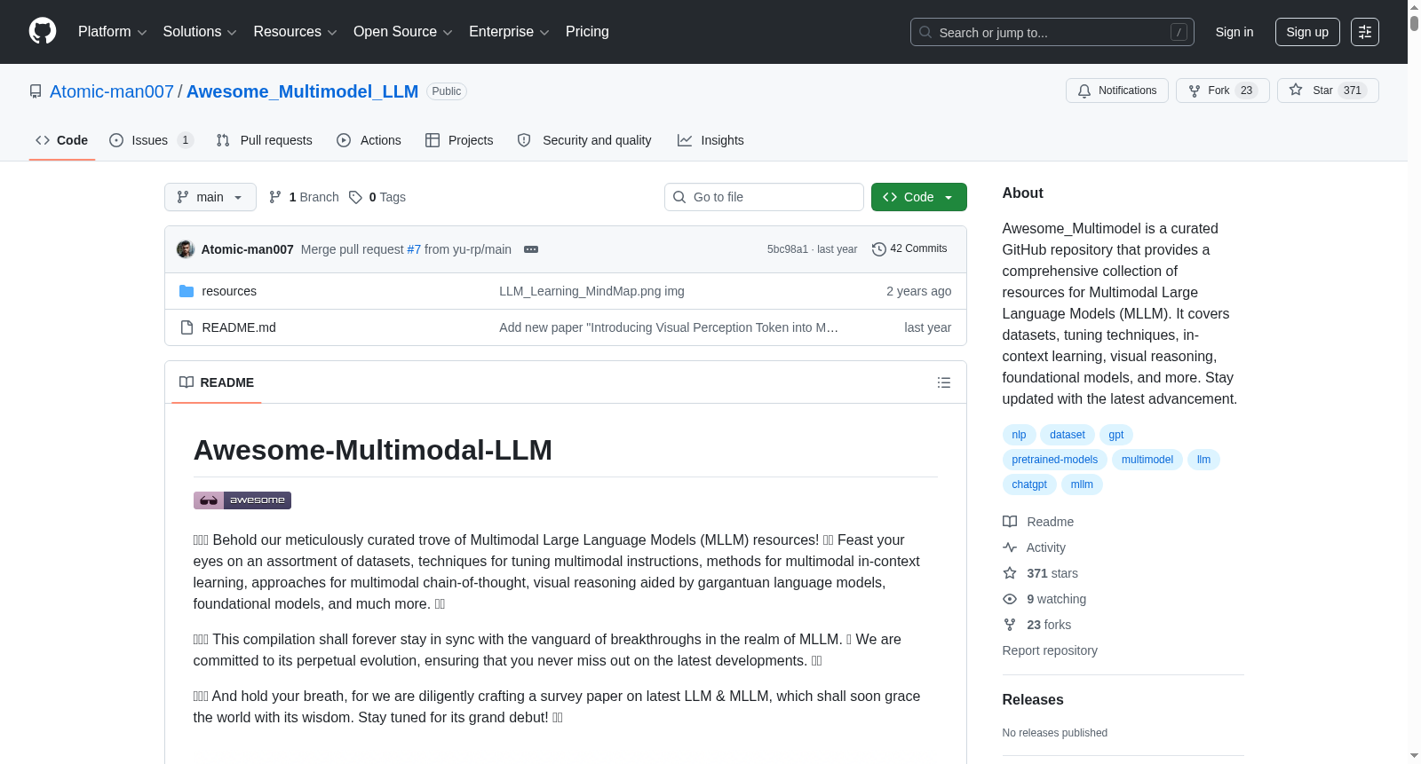Screen dimensions: 1421x764
Task: Open the resources folder
Action: pyautogui.click(x=229, y=291)
